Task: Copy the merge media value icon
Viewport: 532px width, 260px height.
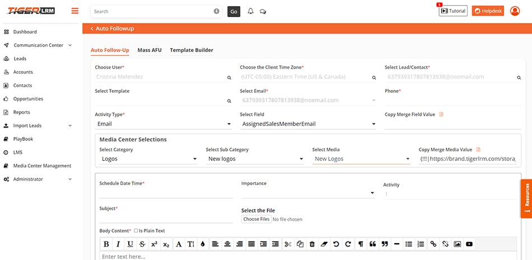Action: click(x=478, y=149)
